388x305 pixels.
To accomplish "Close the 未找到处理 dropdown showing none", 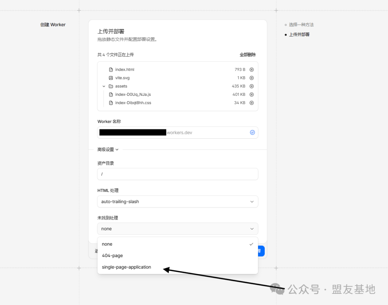I will tap(177, 229).
